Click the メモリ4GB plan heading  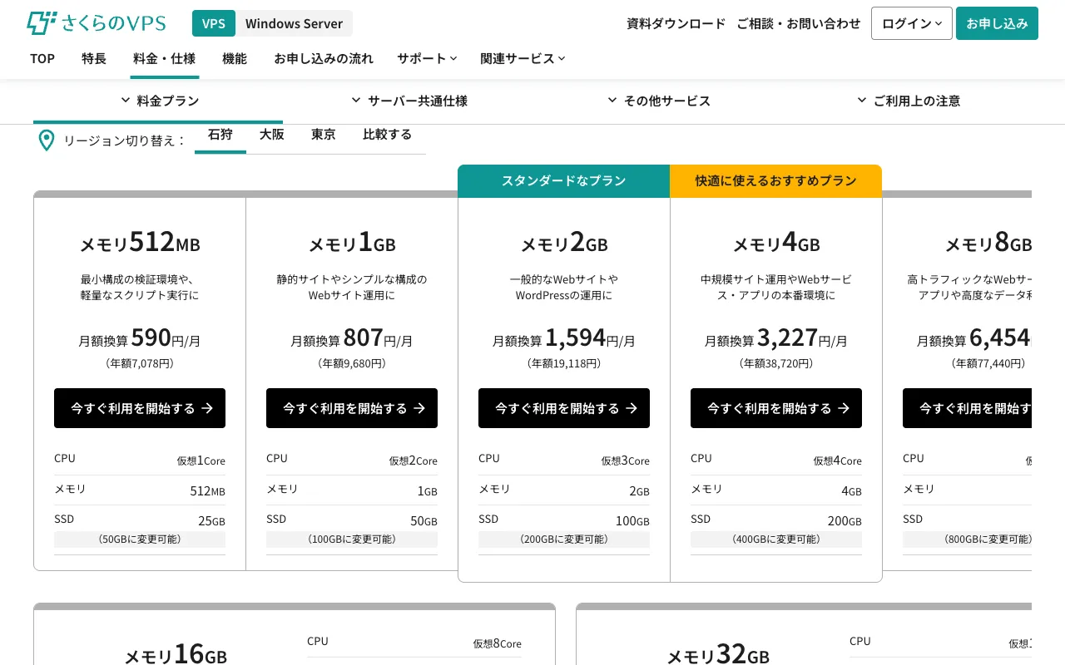pos(776,243)
